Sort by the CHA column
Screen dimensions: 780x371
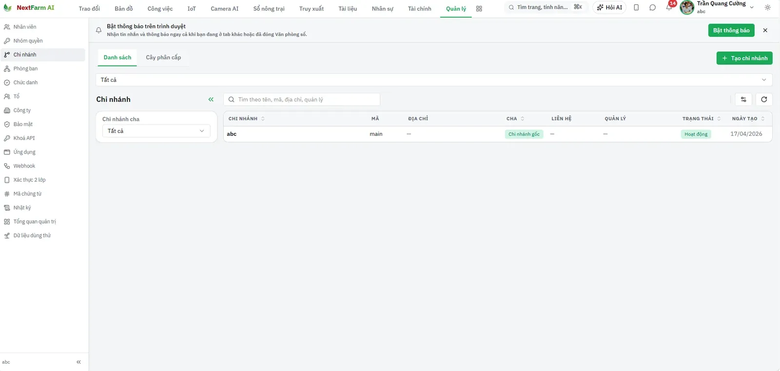tap(515, 119)
